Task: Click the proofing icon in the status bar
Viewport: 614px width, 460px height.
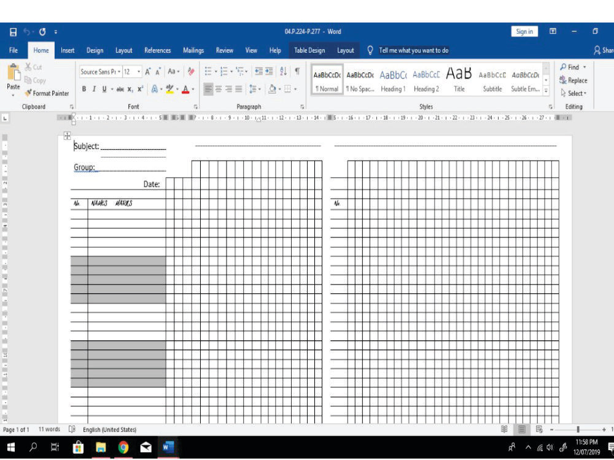Action: coord(72,429)
